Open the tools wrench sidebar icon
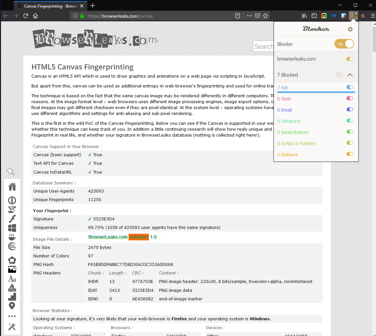376x336 pixels. tap(12, 327)
